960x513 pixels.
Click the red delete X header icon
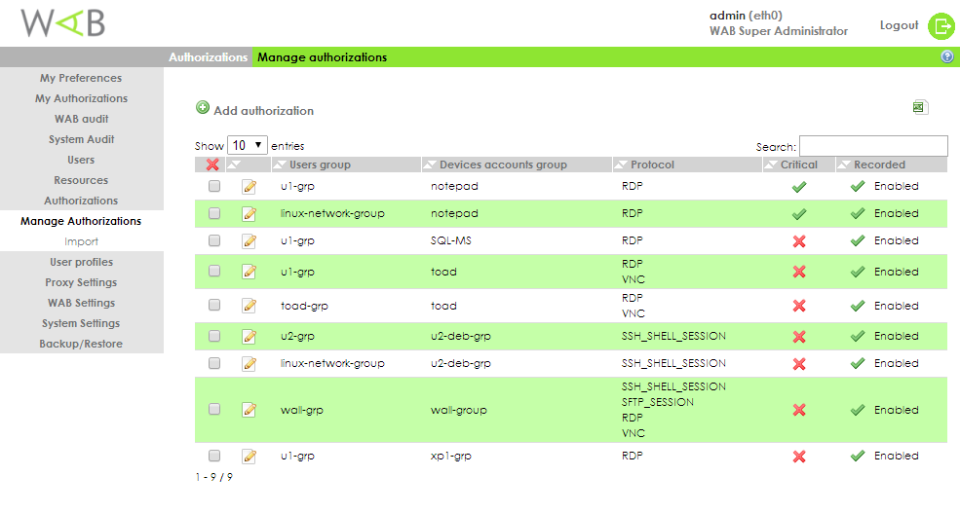point(212,165)
